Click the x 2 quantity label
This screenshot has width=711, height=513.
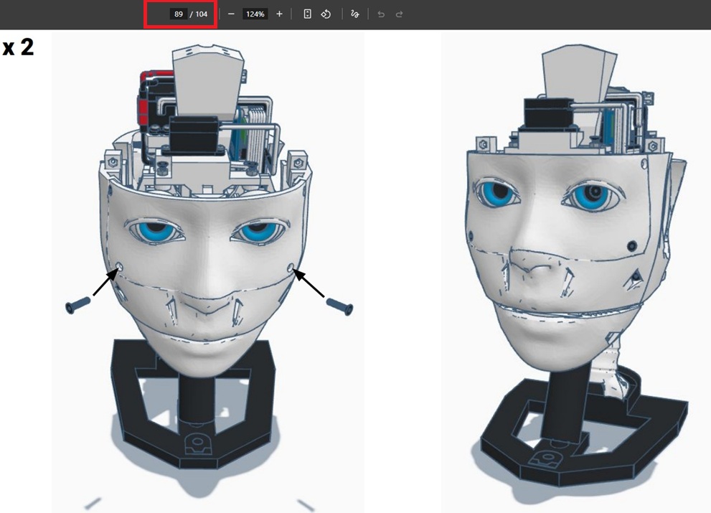(x=18, y=48)
